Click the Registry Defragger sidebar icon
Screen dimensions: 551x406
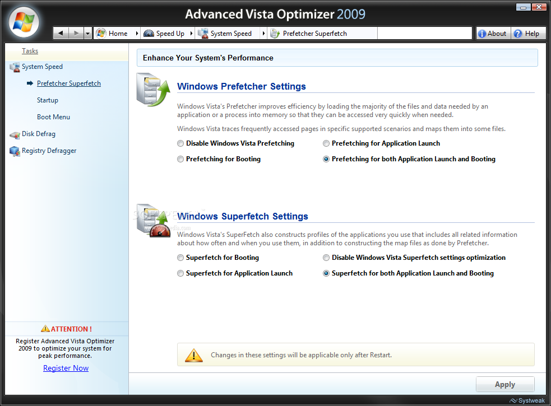15,151
